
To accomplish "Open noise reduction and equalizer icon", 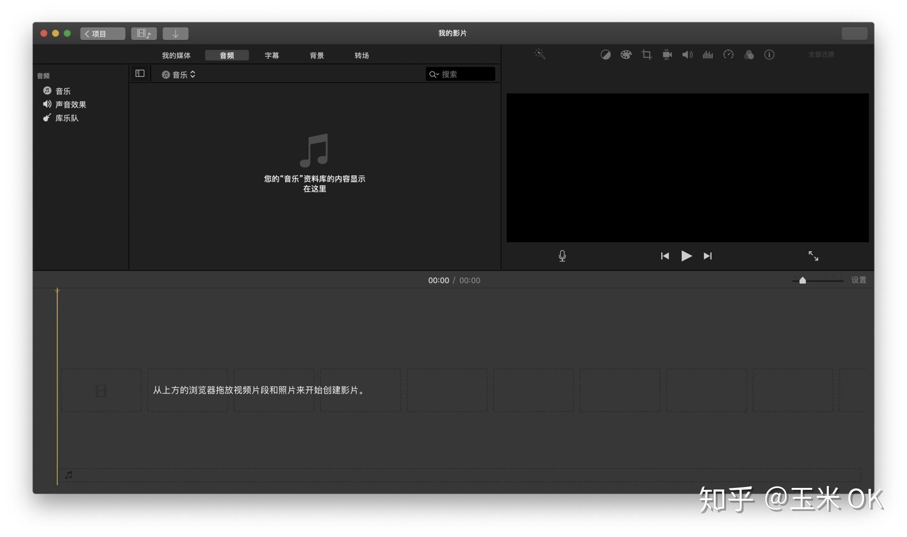I will click(708, 55).
